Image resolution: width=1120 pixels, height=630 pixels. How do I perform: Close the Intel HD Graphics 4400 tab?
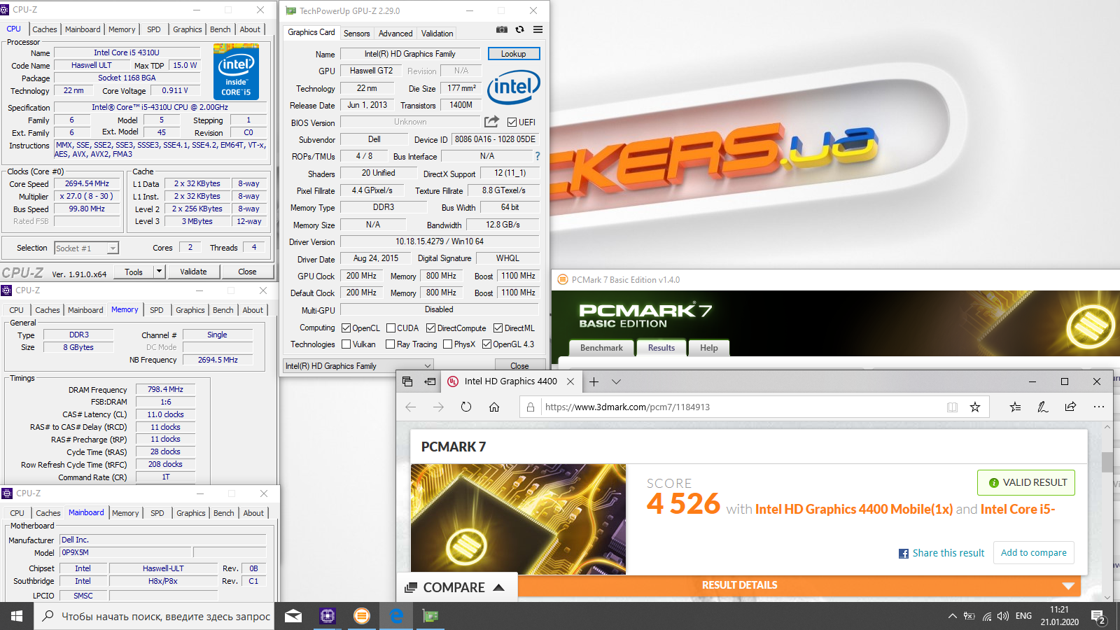pyautogui.click(x=570, y=381)
